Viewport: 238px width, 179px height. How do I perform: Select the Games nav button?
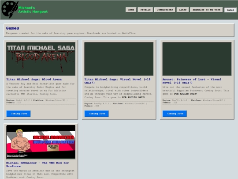click(230, 10)
